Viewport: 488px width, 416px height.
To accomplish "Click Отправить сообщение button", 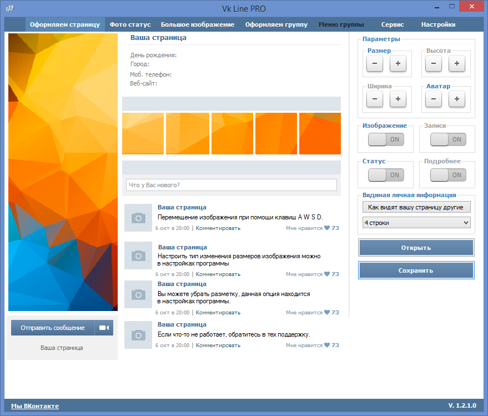I will pyautogui.click(x=53, y=328).
